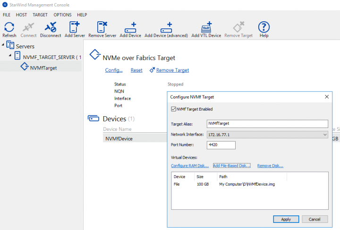Image resolution: width=340 pixels, height=230 pixels.
Task: Click the NVMF_TARGET_SERVER server icon
Action: click(x=17, y=56)
